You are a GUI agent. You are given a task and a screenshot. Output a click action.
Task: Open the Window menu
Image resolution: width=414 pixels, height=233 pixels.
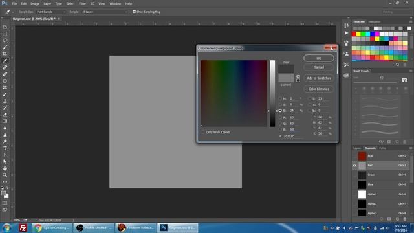pos(115,4)
